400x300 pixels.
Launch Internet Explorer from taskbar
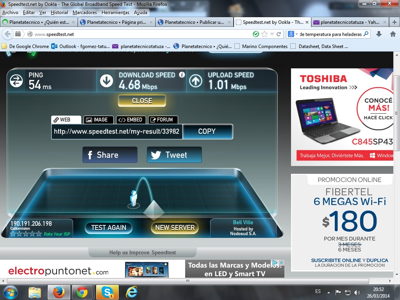132,292
